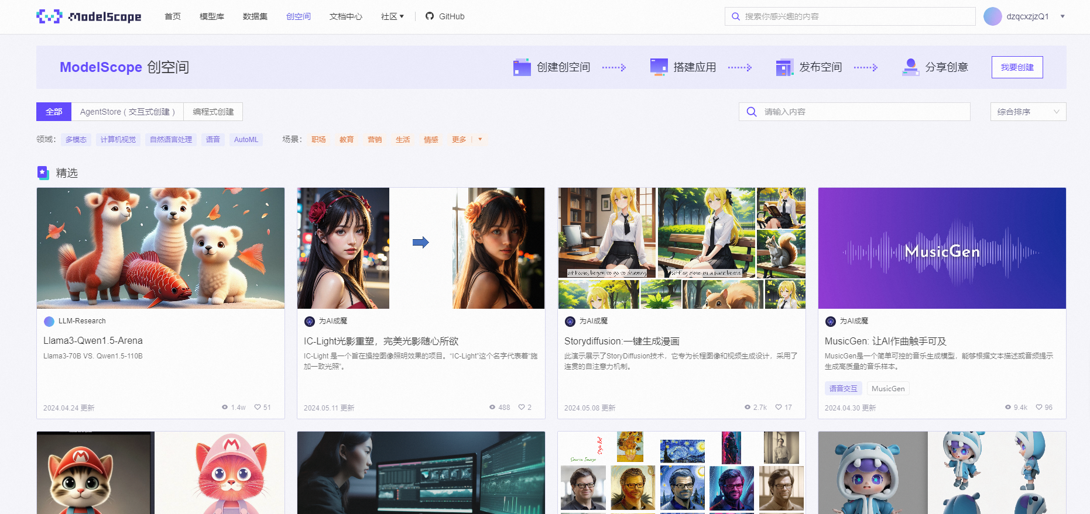Click the 分享创意 step icon
Viewport: 1090px width, 514px height.
910,67
